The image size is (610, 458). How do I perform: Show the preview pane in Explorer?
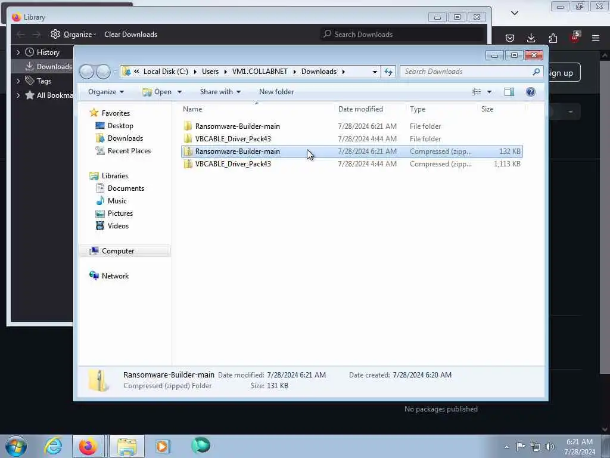pyautogui.click(x=509, y=92)
